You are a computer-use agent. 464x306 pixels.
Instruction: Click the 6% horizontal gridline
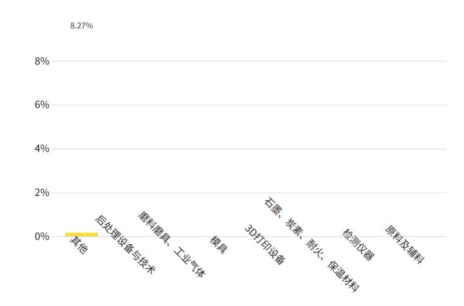[x=258, y=105]
